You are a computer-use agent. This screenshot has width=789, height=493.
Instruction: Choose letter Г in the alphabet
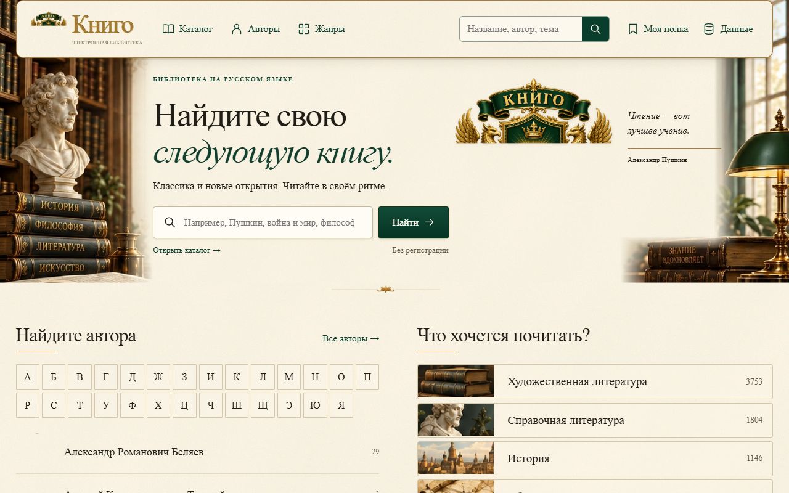(x=106, y=377)
